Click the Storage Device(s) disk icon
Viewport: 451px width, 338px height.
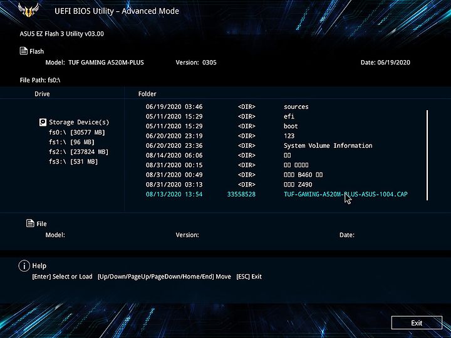tap(43, 122)
